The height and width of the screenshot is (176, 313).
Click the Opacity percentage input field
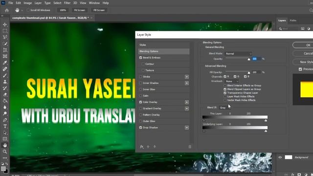(256, 59)
